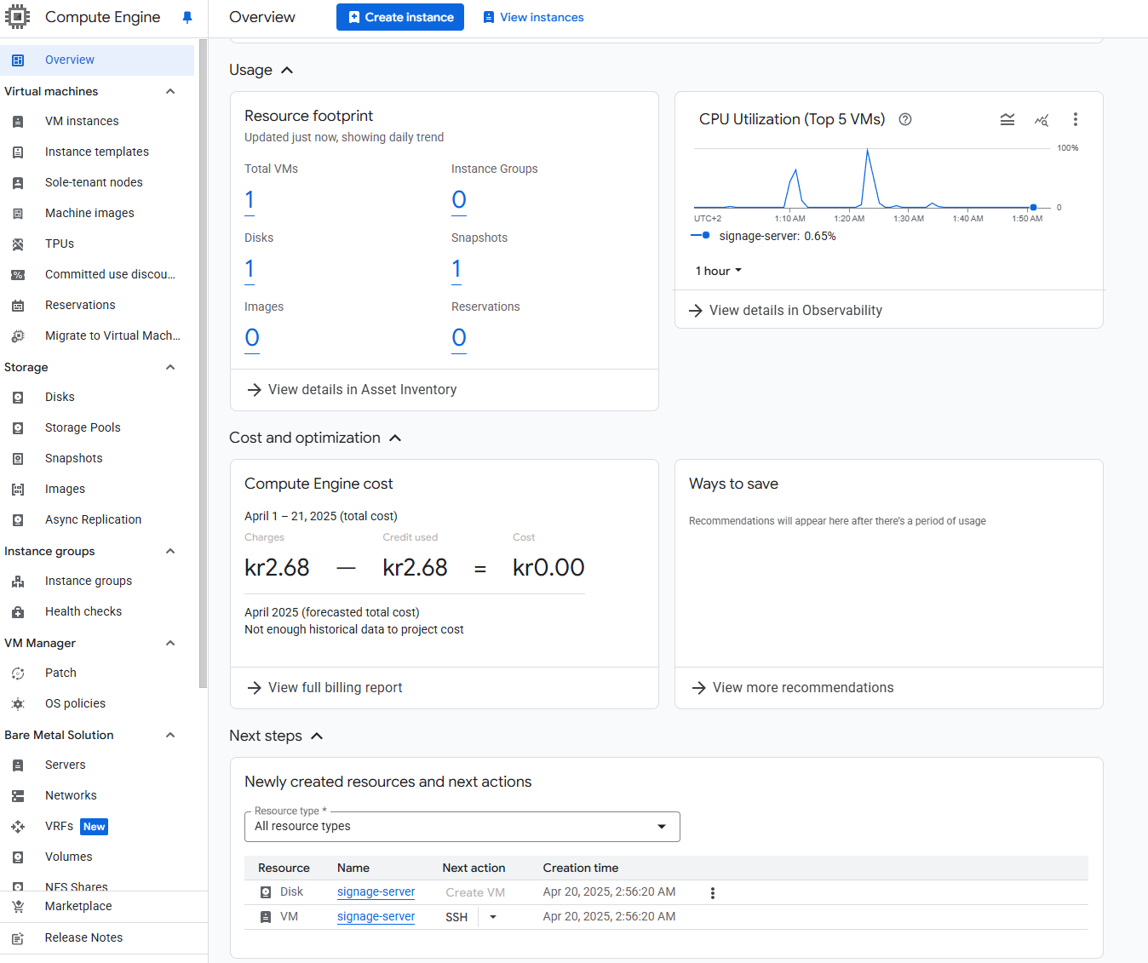This screenshot has height=963, width=1148.
Task: Click the Instance Groups count link
Action: (459, 201)
